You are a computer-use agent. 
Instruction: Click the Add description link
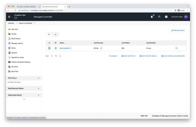[x=178, y=30]
